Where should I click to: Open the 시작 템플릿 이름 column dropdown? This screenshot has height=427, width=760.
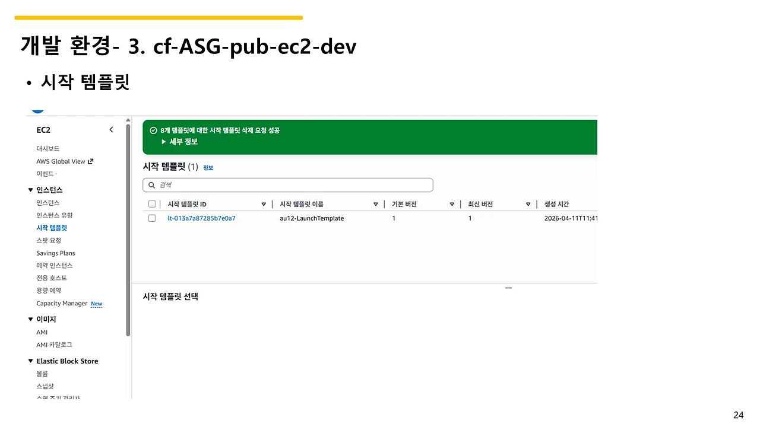(x=376, y=203)
